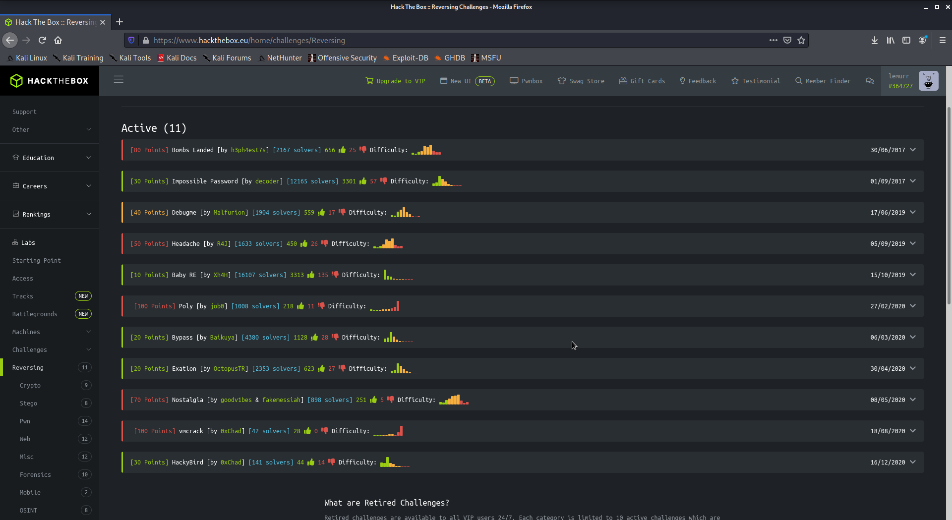Open the Member Finder link
952x520 pixels.
coord(823,81)
